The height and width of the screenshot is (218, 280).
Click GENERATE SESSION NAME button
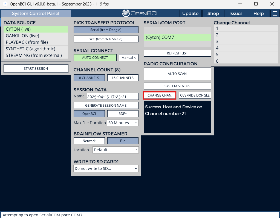point(106,105)
